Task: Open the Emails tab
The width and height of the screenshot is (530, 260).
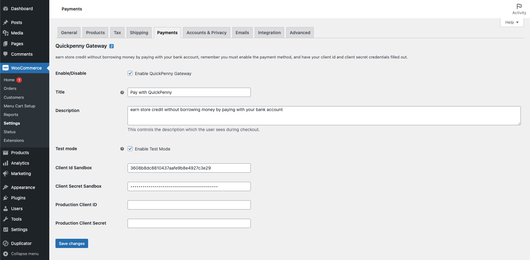Action: tap(243, 33)
